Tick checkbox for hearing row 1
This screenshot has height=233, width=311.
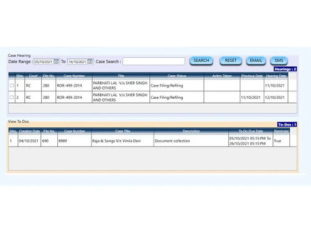point(12,85)
